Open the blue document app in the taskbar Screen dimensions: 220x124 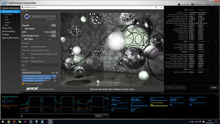(42, 122)
